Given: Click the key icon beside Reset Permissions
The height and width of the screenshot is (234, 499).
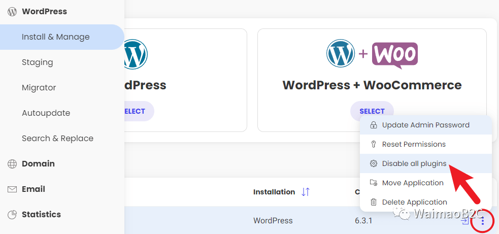Looking at the screenshot, I should click(373, 144).
